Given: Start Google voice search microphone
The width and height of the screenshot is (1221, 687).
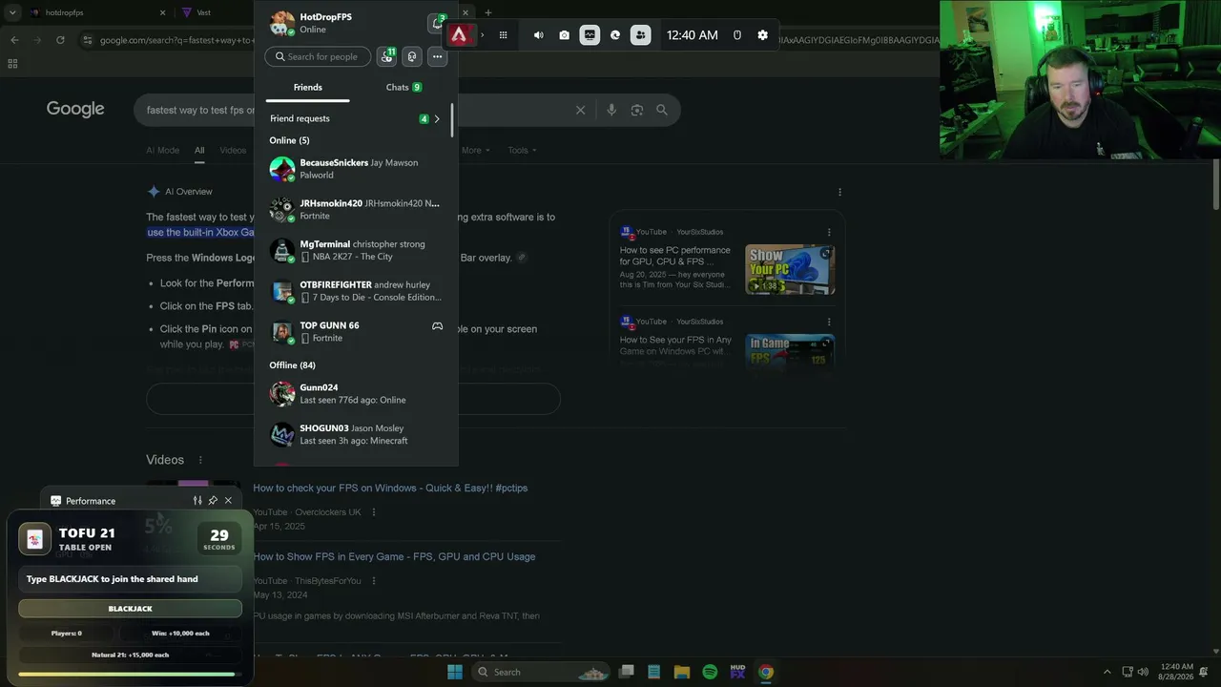Looking at the screenshot, I should tap(611, 110).
